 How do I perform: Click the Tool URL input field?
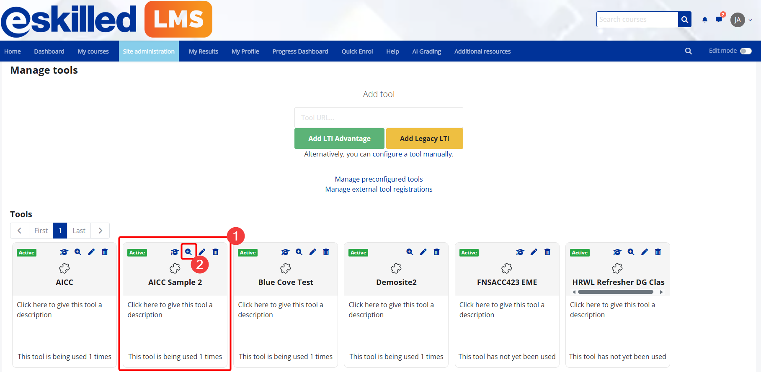pyautogui.click(x=379, y=118)
